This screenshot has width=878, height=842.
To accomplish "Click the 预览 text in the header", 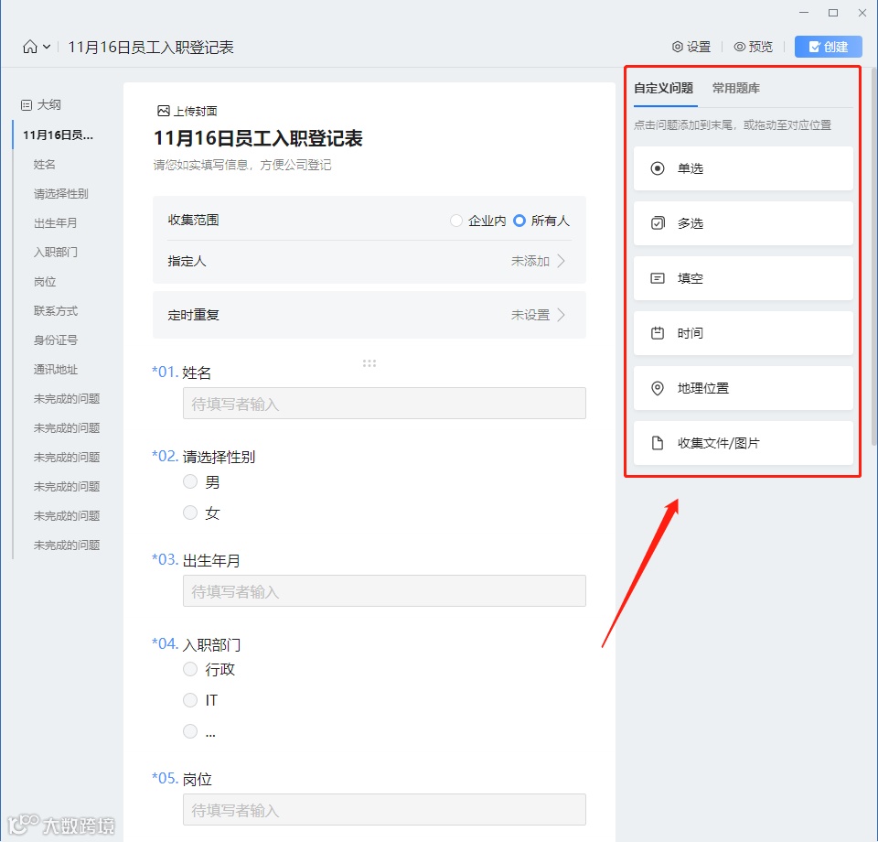I will (760, 47).
